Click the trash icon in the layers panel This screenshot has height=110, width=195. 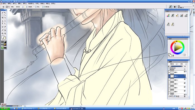click(184, 96)
